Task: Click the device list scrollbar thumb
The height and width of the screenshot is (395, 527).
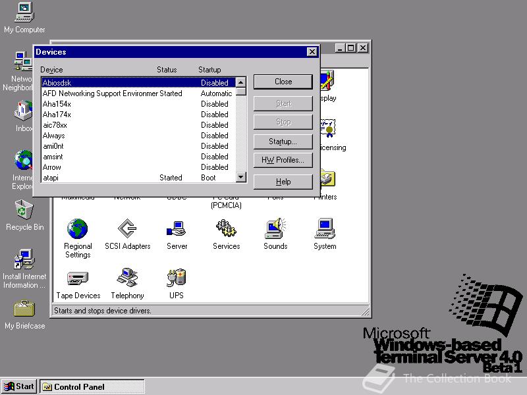Action: 241,92
